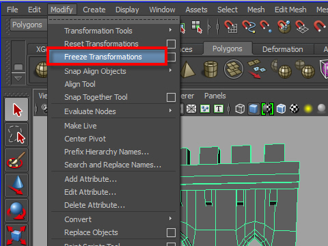This screenshot has width=328, height=246.
Task: Activate the Lasso select tool
Action: coord(16,135)
